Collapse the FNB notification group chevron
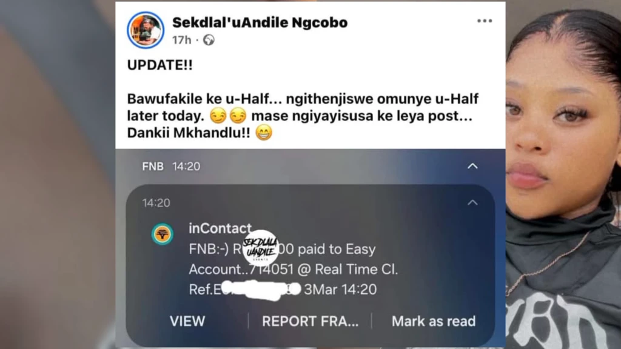The image size is (621, 349). (472, 166)
